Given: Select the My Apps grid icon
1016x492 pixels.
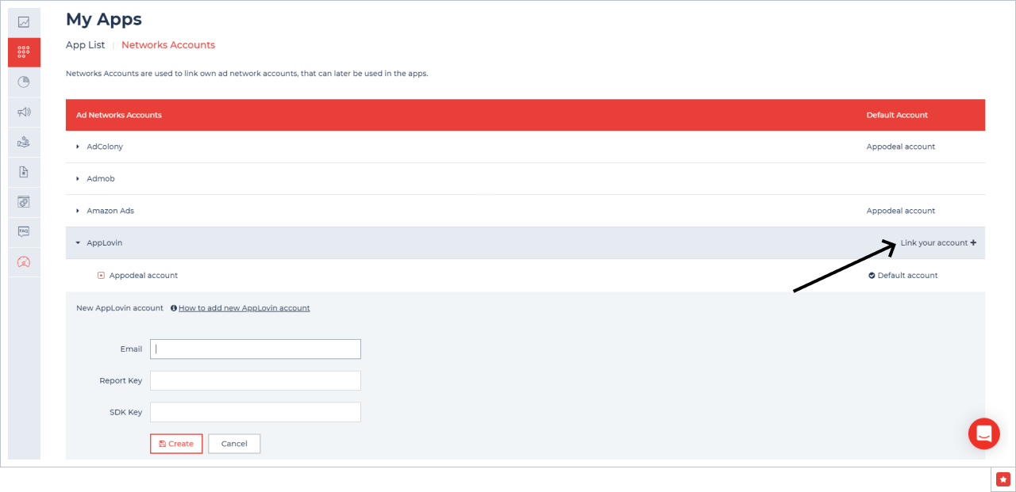Looking at the screenshot, I should coord(24,51).
